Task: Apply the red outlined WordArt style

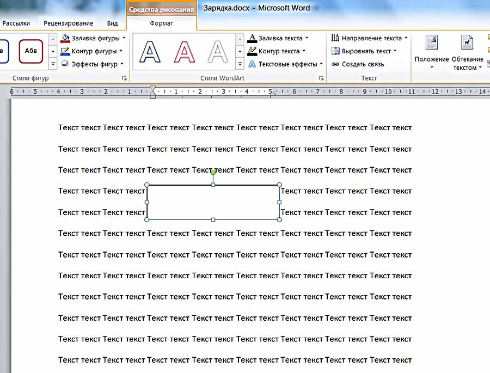Action: click(184, 52)
